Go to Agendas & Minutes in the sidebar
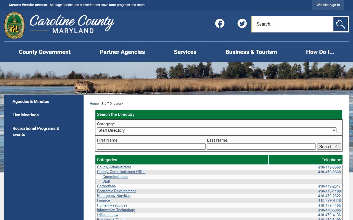353x220 pixels. 31,101
